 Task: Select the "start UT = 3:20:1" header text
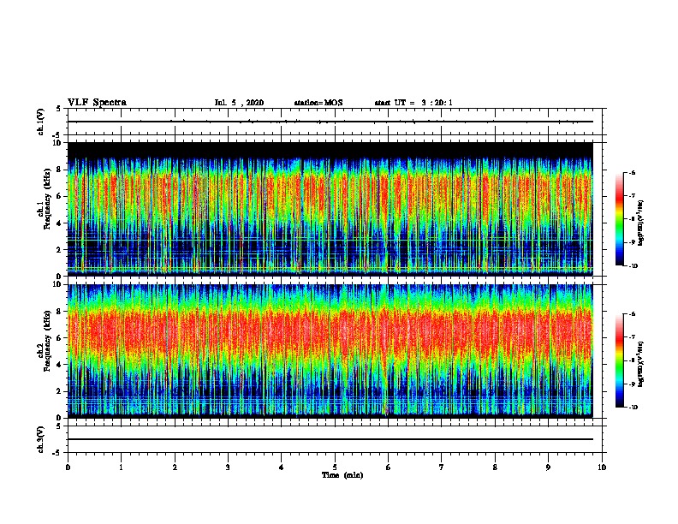[413, 103]
